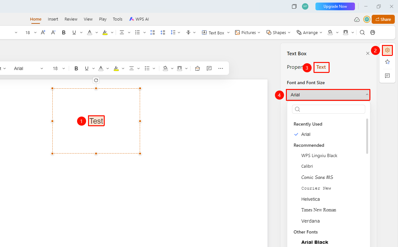Expand the Arrange dropdown
398x247 pixels.
(x=309, y=32)
